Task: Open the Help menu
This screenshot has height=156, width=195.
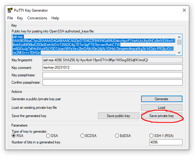Action: point(55,18)
